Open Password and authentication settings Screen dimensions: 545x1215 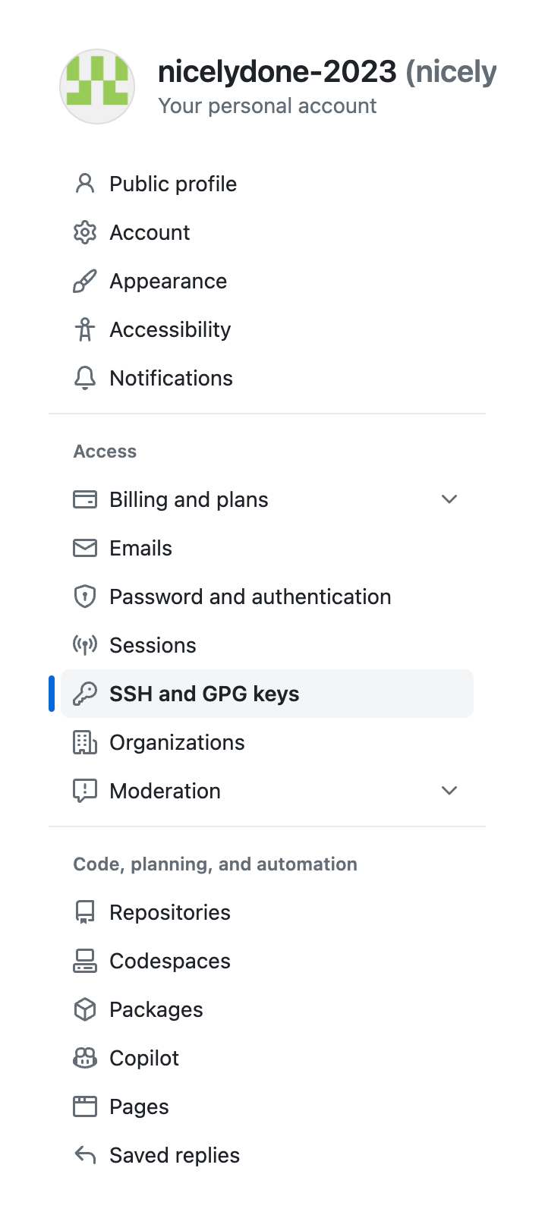pos(250,596)
